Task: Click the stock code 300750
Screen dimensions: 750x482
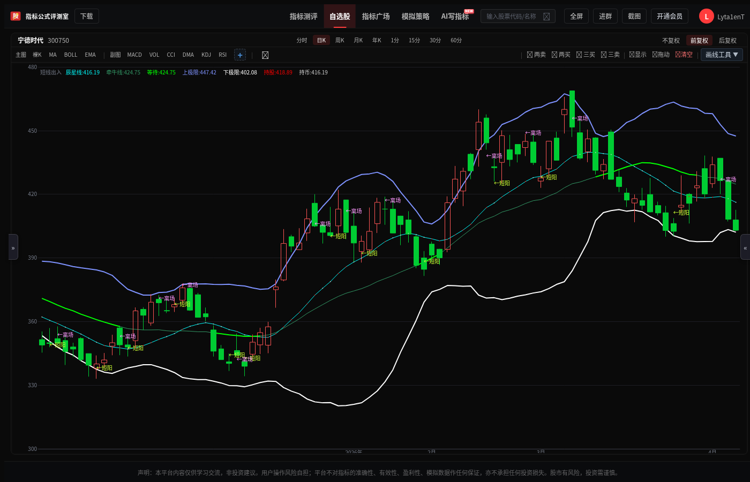Action: click(58, 41)
